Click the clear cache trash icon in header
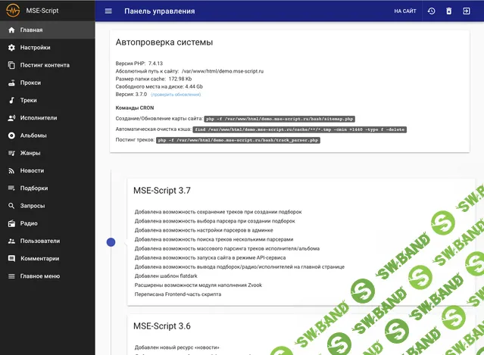 [x=449, y=11]
